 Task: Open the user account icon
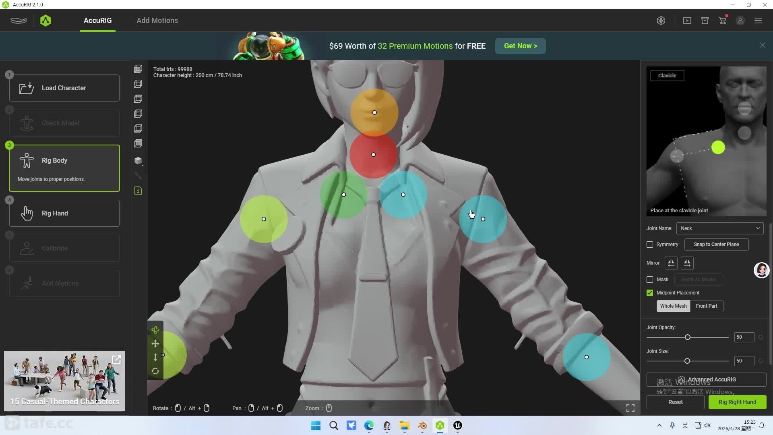pos(740,21)
